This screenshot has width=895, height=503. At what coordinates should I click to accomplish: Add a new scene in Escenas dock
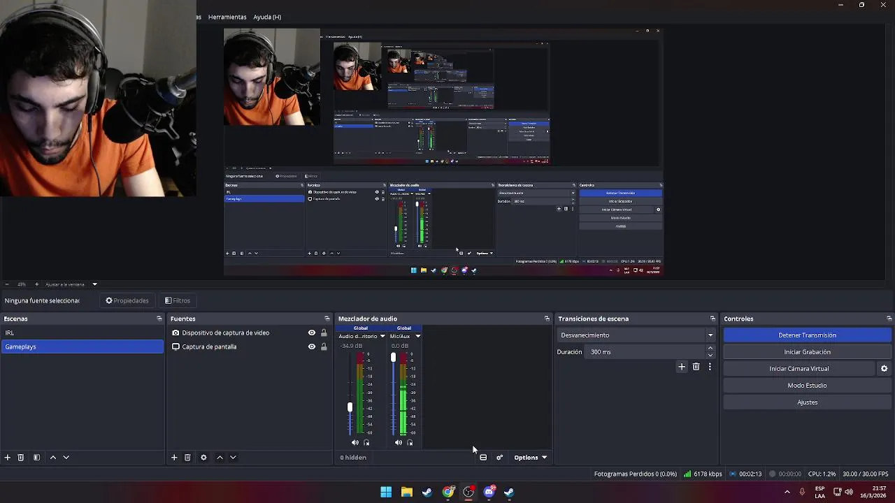click(x=8, y=458)
